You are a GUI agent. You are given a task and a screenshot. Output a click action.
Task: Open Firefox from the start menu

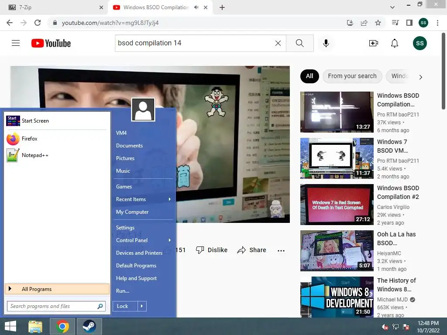(x=57, y=139)
